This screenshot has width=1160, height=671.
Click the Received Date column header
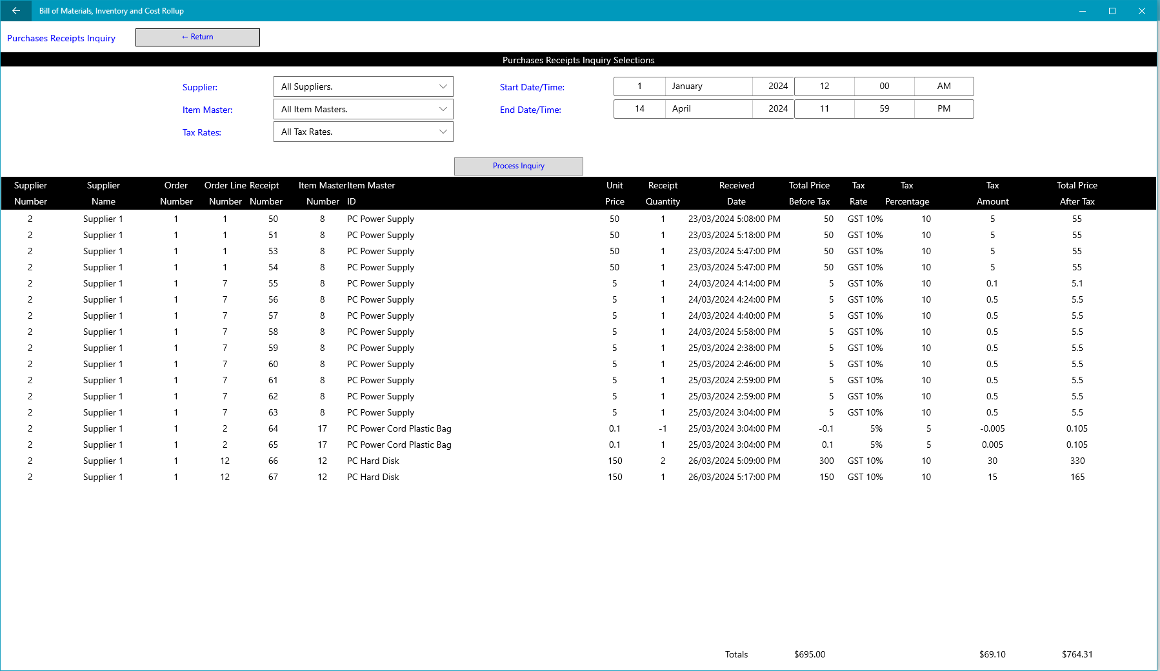pyautogui.click(x=737, y=193)
